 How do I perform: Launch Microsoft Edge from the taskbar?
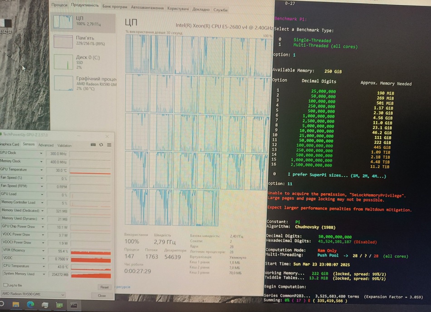[x=30, y=305]
